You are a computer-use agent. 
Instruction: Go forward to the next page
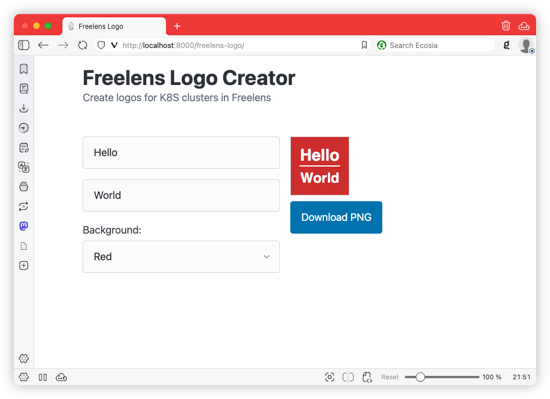(63, 45)
